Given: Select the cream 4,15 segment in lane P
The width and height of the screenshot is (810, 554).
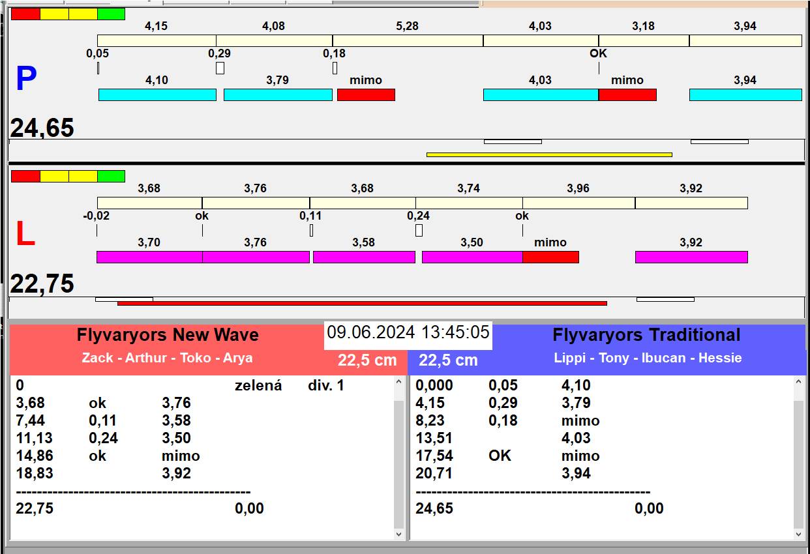Looking at the screenshot, I should 157,40.
